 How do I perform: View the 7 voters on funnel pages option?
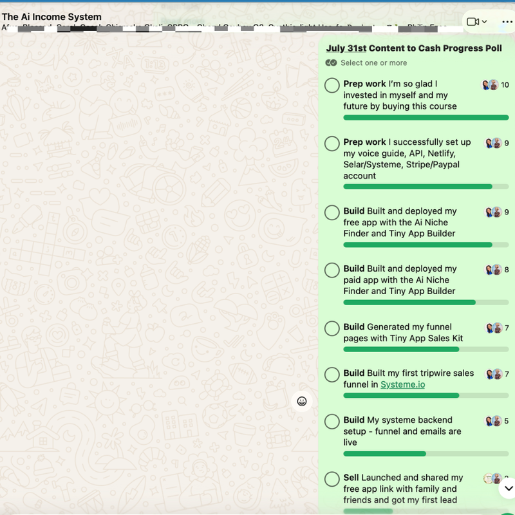coord(497,328)
